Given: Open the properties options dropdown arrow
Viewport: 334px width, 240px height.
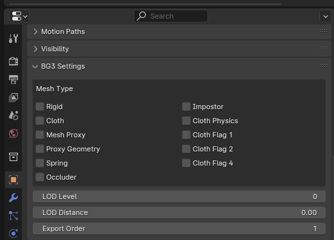Looking at the screenshot, I should (x=326, y=16).
